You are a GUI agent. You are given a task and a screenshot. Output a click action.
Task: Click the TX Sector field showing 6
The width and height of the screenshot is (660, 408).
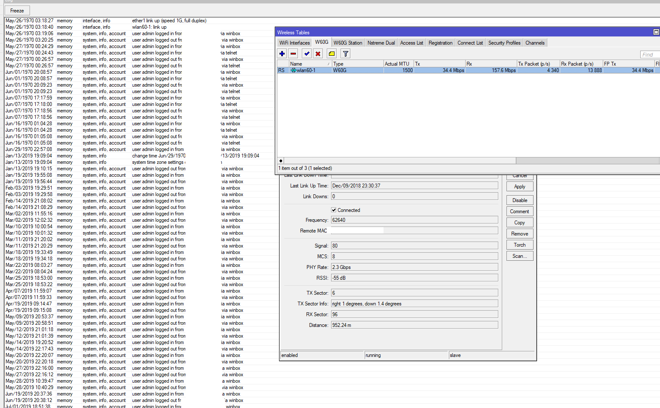(414, 293)
